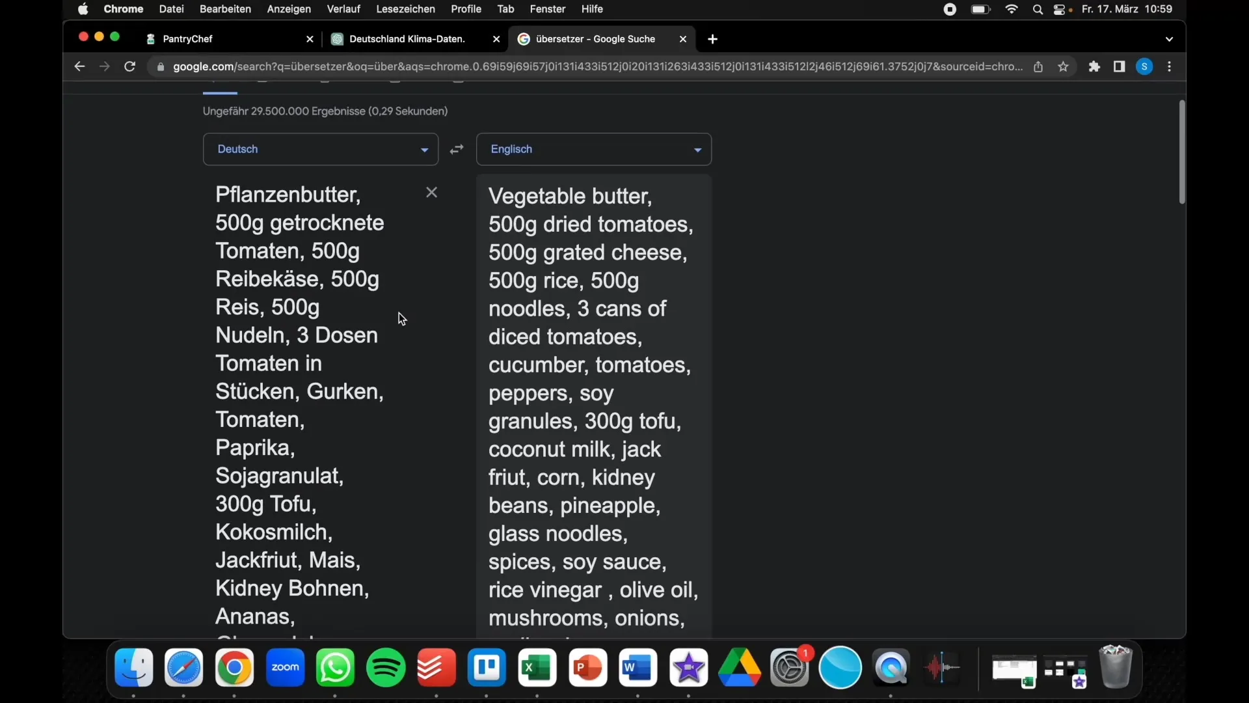This screenshot has width=1249, height=703.
Task: Open System Settings from the dock
Action: pos(790,668)
